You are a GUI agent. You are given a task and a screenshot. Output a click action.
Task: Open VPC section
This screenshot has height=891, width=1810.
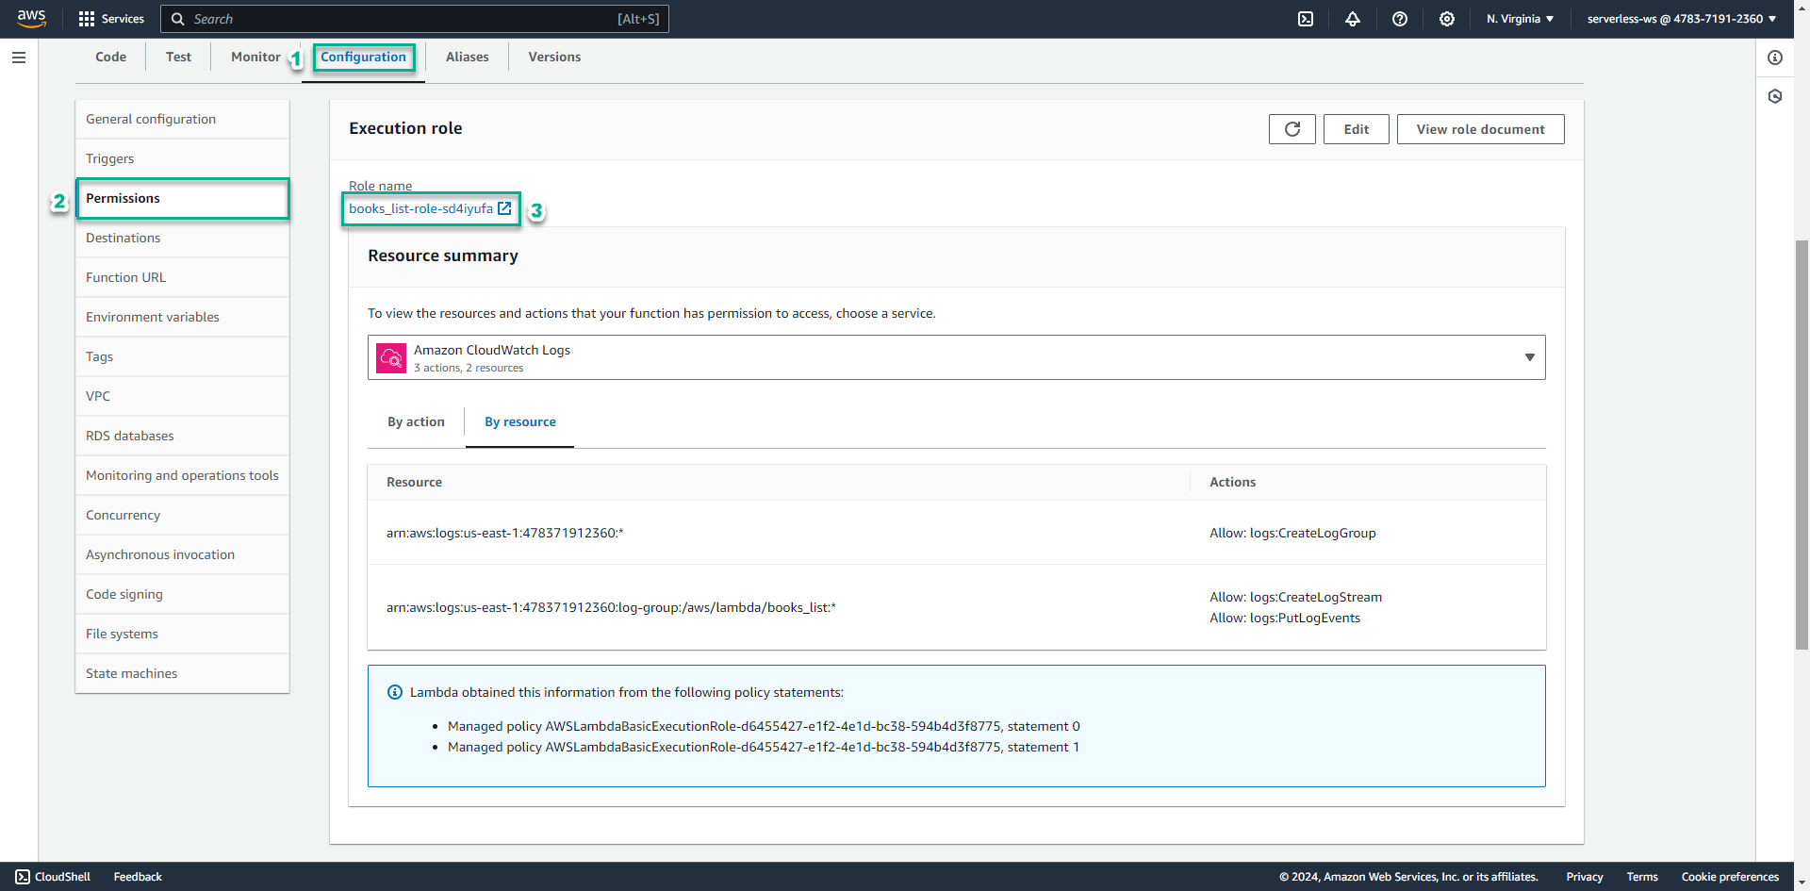[182, 396]
